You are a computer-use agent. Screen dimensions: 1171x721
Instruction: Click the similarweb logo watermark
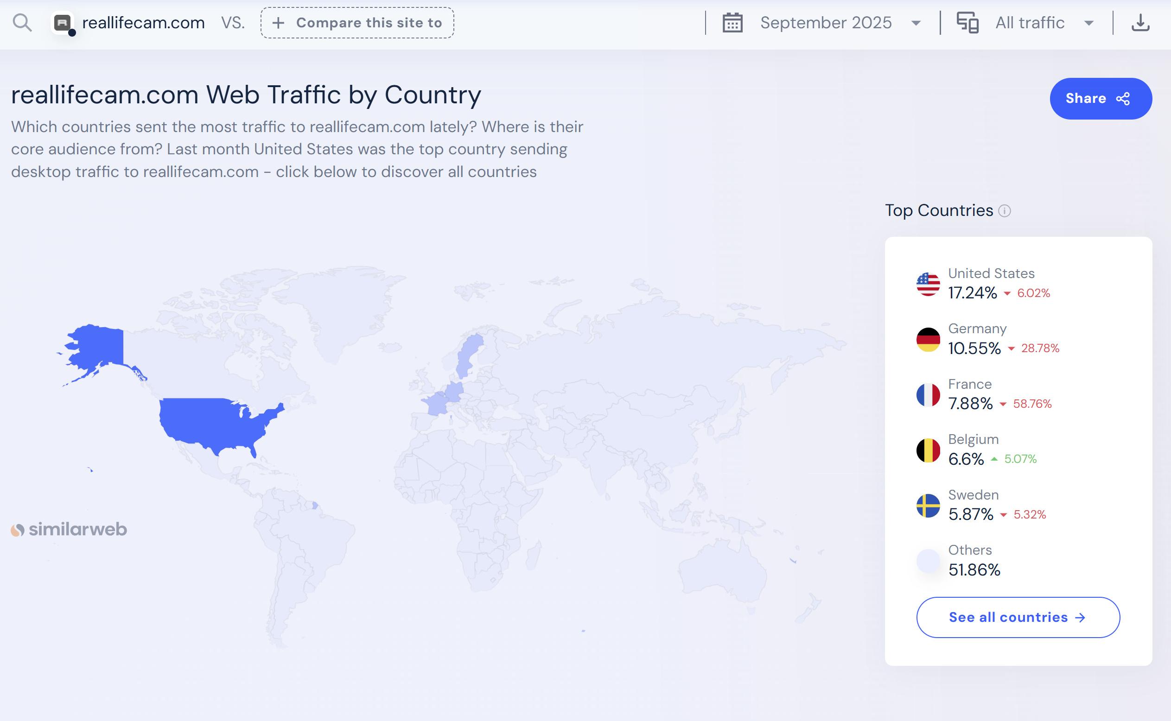[x=69, y=529]
